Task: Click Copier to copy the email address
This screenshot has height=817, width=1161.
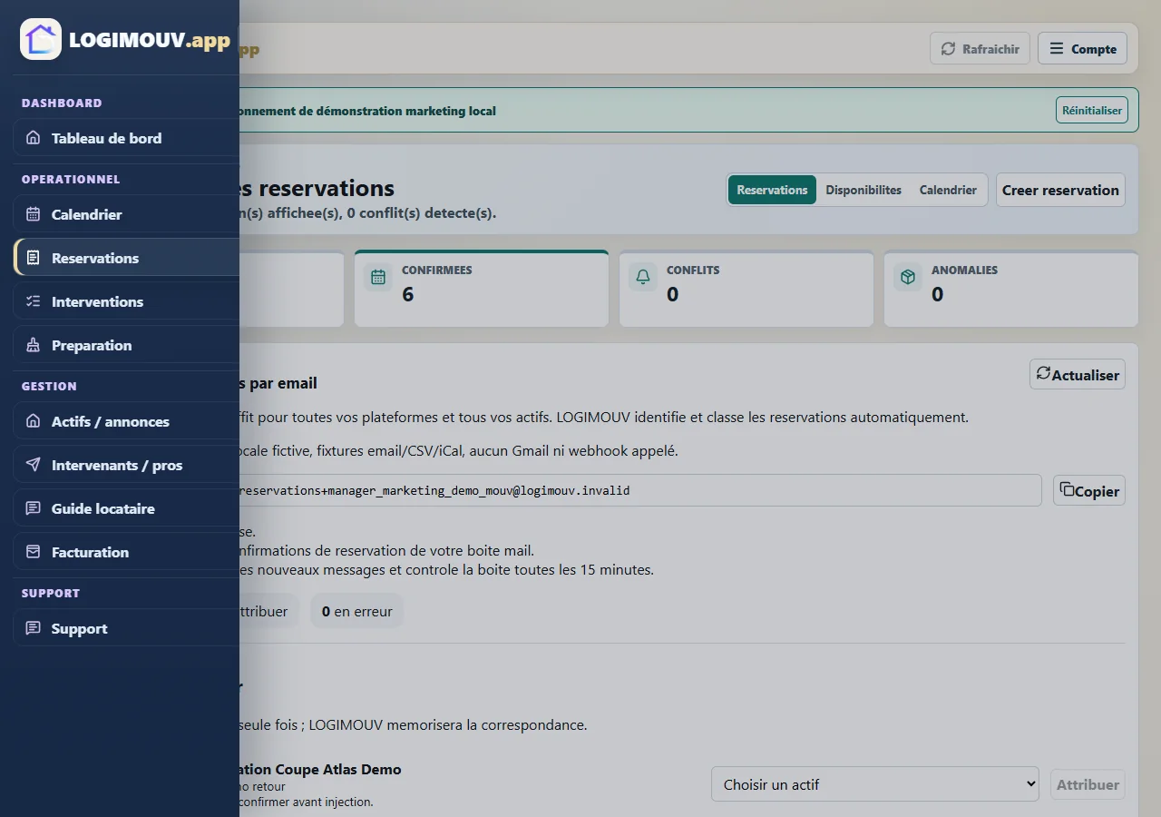Action: (x=1089, y=491)
